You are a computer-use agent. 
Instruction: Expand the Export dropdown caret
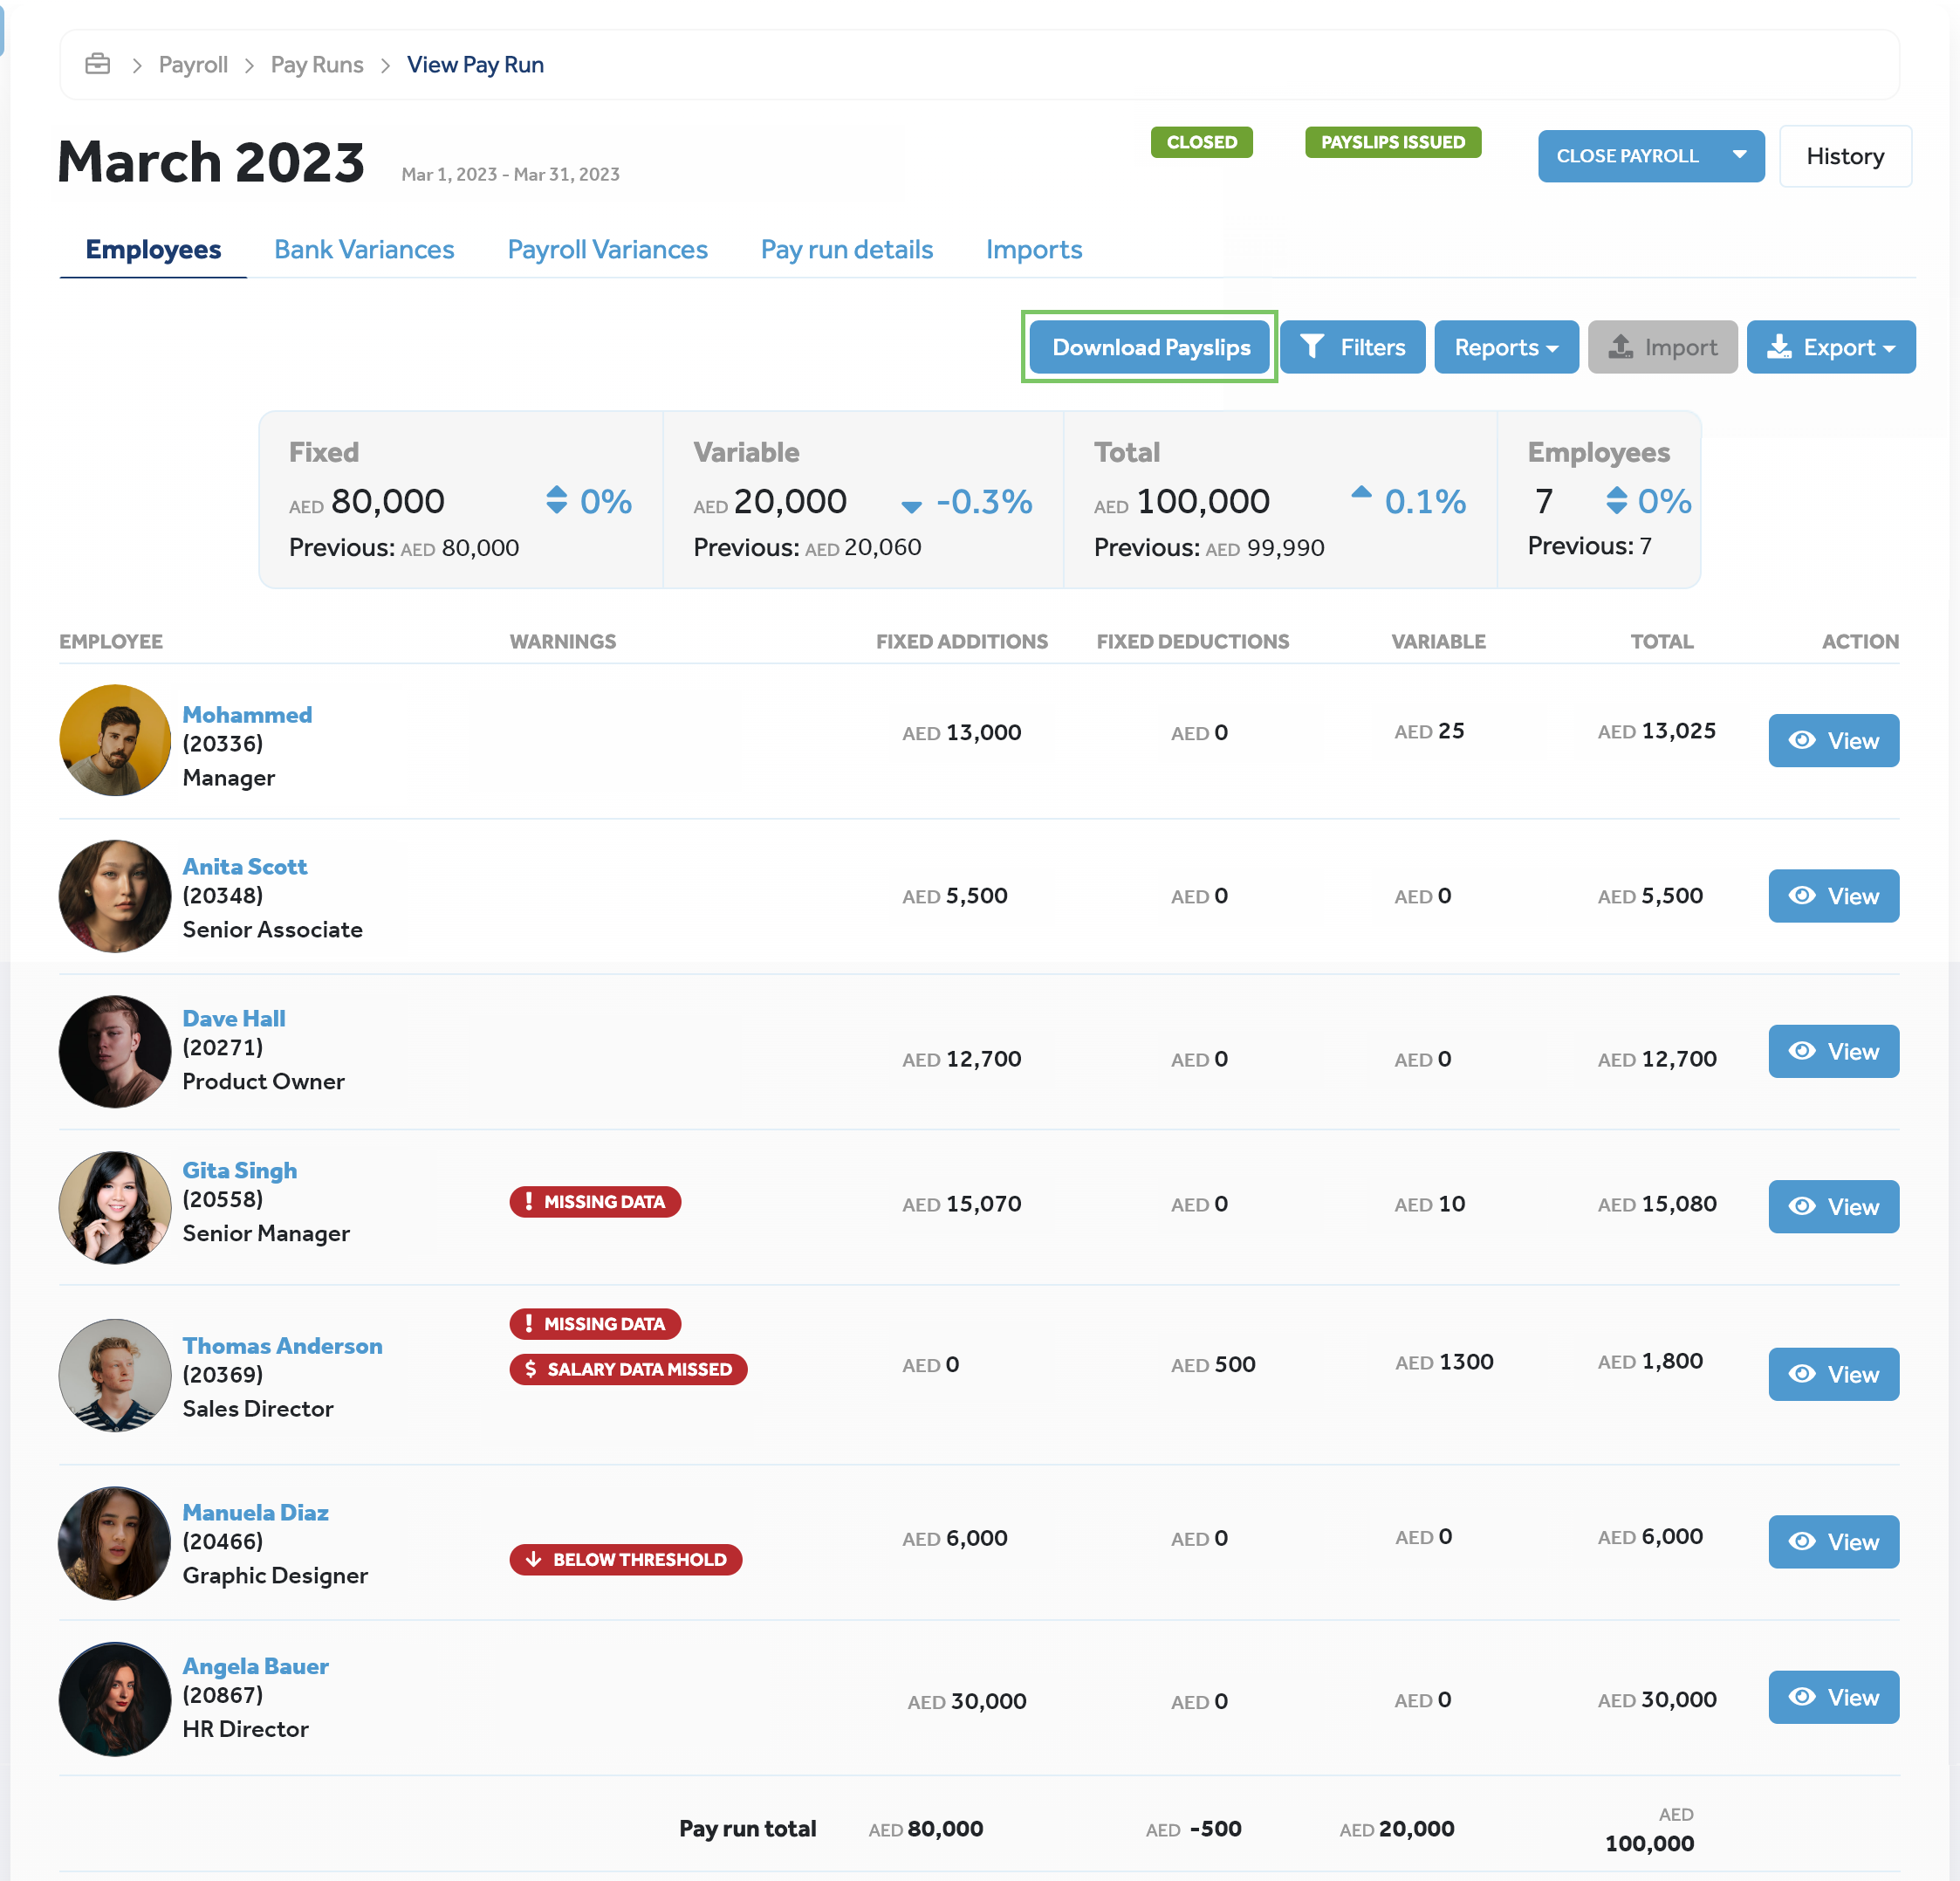1889,349
